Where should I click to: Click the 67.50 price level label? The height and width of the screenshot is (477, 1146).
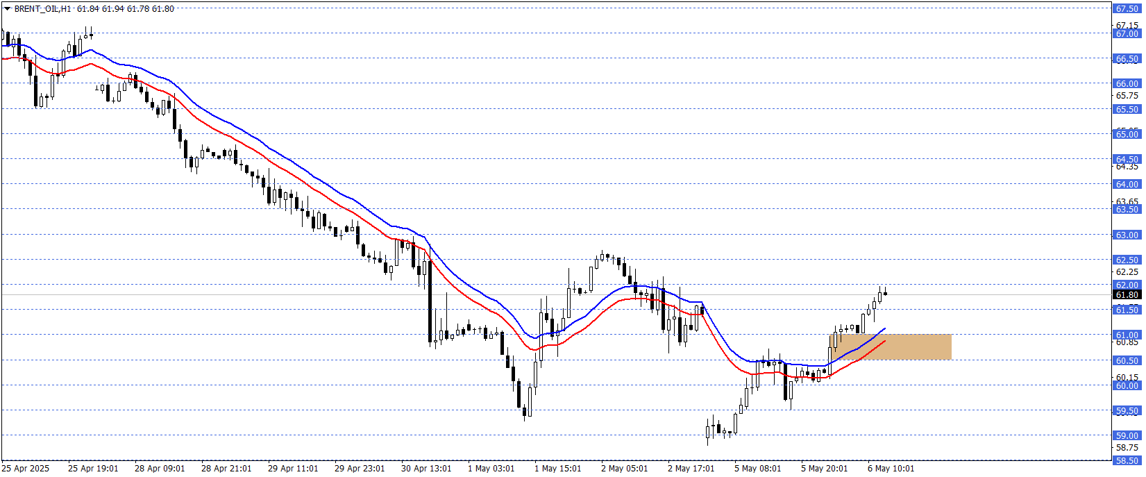click(1127, 9)
